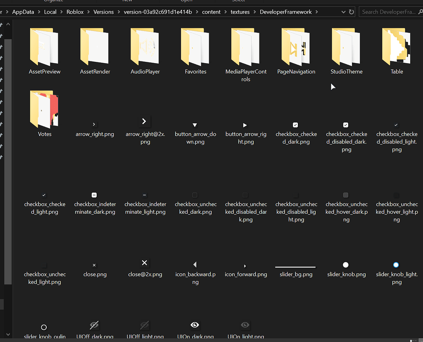Image resolution: width=423 pixels, height=342 pixels.
Task: Select UIOff_dark.png crossed eye icon
Action: pyautogui.click(x=94, y=325)
